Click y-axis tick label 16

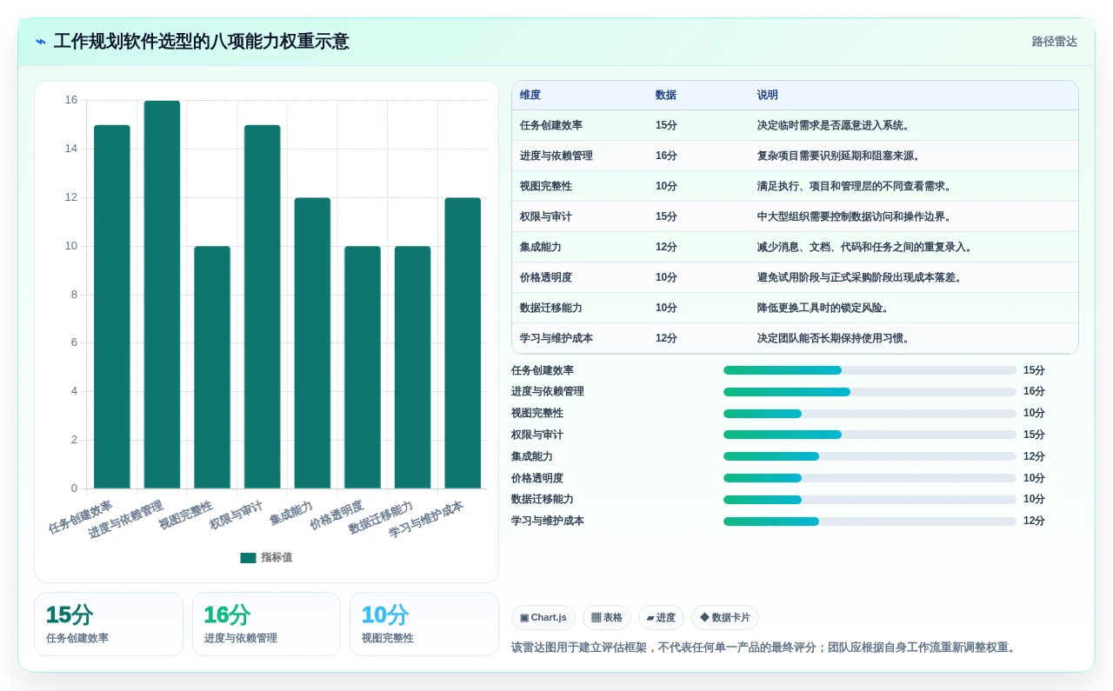[71, 101]
